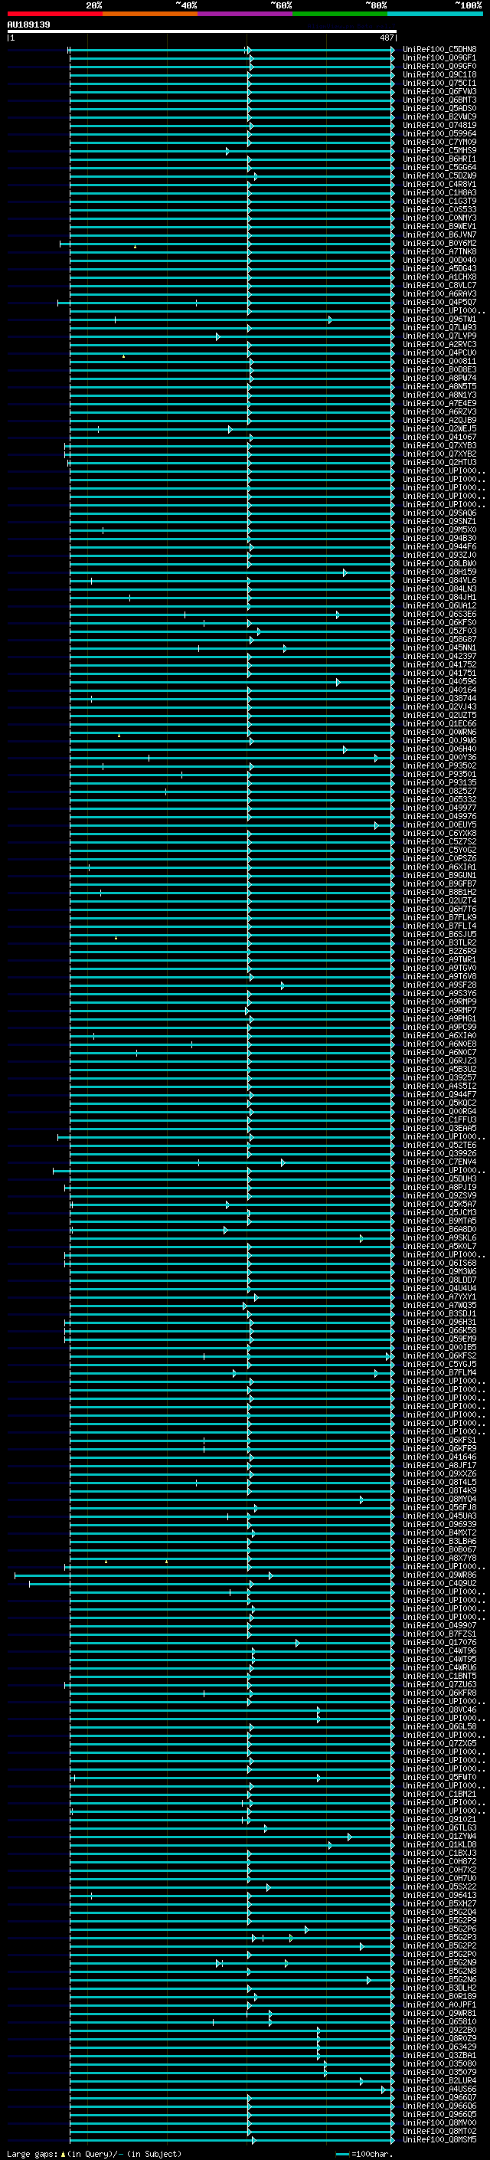Select the label UniRef100_A9RMP9
Image resolution: width=490 pixels, height=2160 pixels.
439,1002
